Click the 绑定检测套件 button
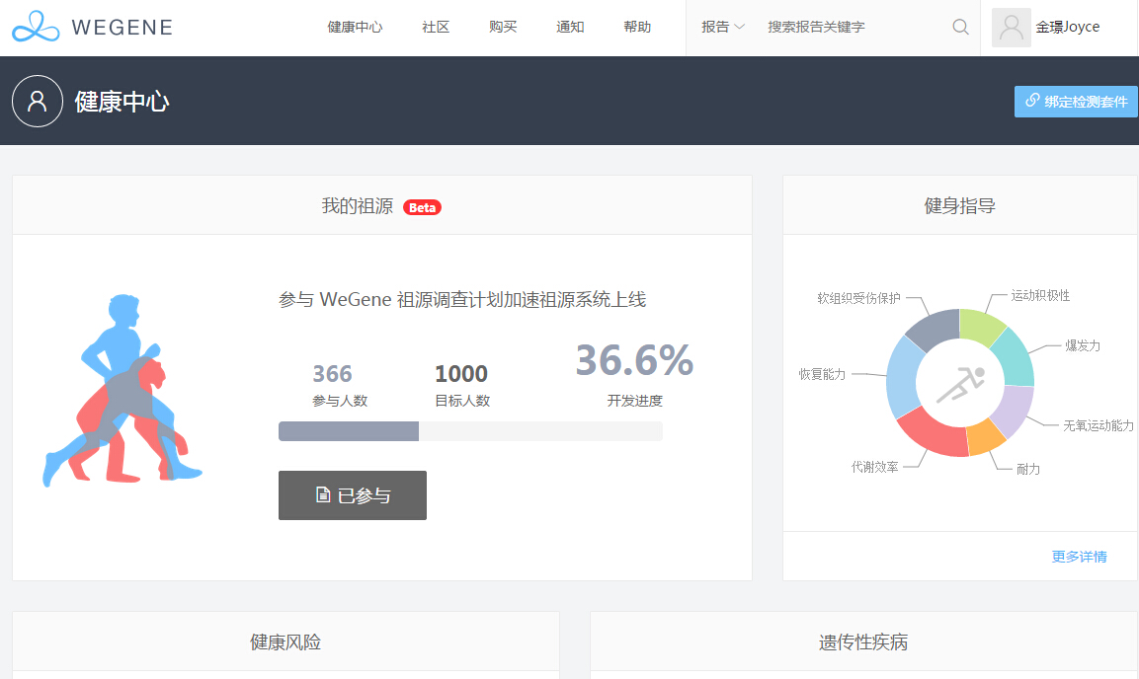 coord(1076,102)
